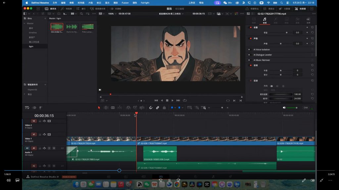Toggle the 音量 section enable switch

(251, 27)
